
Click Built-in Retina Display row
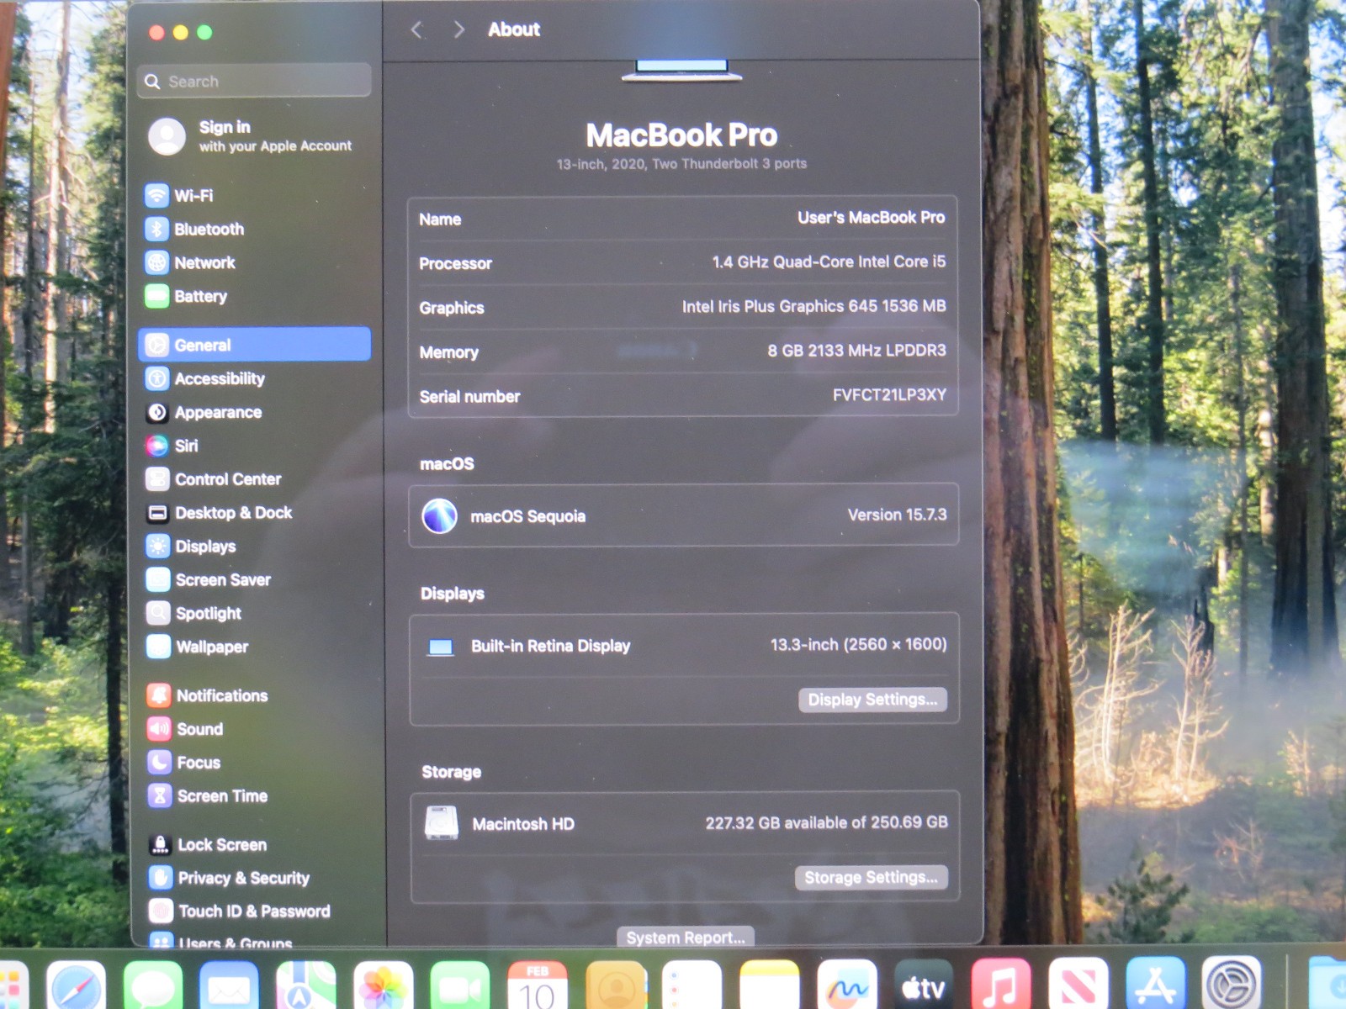click(683, 646)
